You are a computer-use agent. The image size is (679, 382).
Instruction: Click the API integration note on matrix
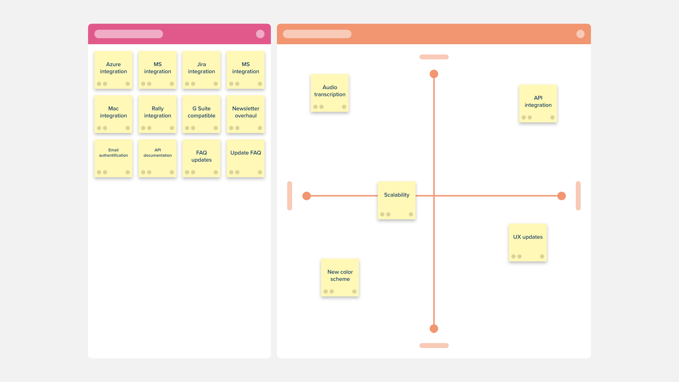click(x=538, y=103)
